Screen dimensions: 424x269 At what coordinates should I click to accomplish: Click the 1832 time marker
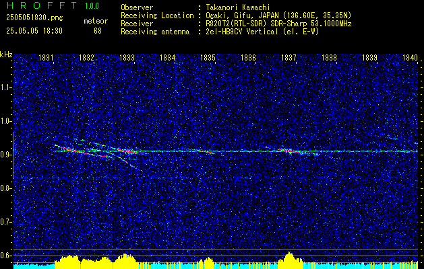click(86, 57)
